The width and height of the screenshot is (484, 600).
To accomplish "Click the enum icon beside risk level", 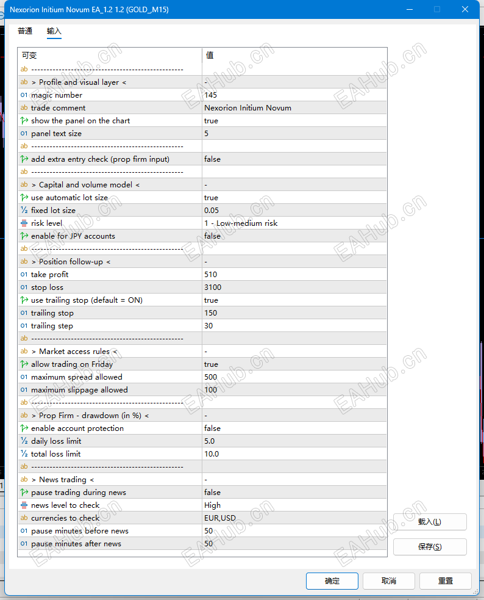I will pyautogui.click(x=24, y=223).
